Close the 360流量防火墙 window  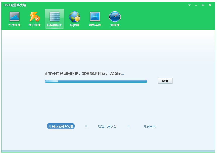coord(210,5)
